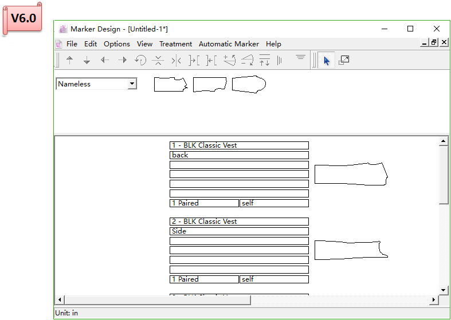The image size is (451, 320).
Task: Click the 'Side' name field
Action: (x=239, y=231)
